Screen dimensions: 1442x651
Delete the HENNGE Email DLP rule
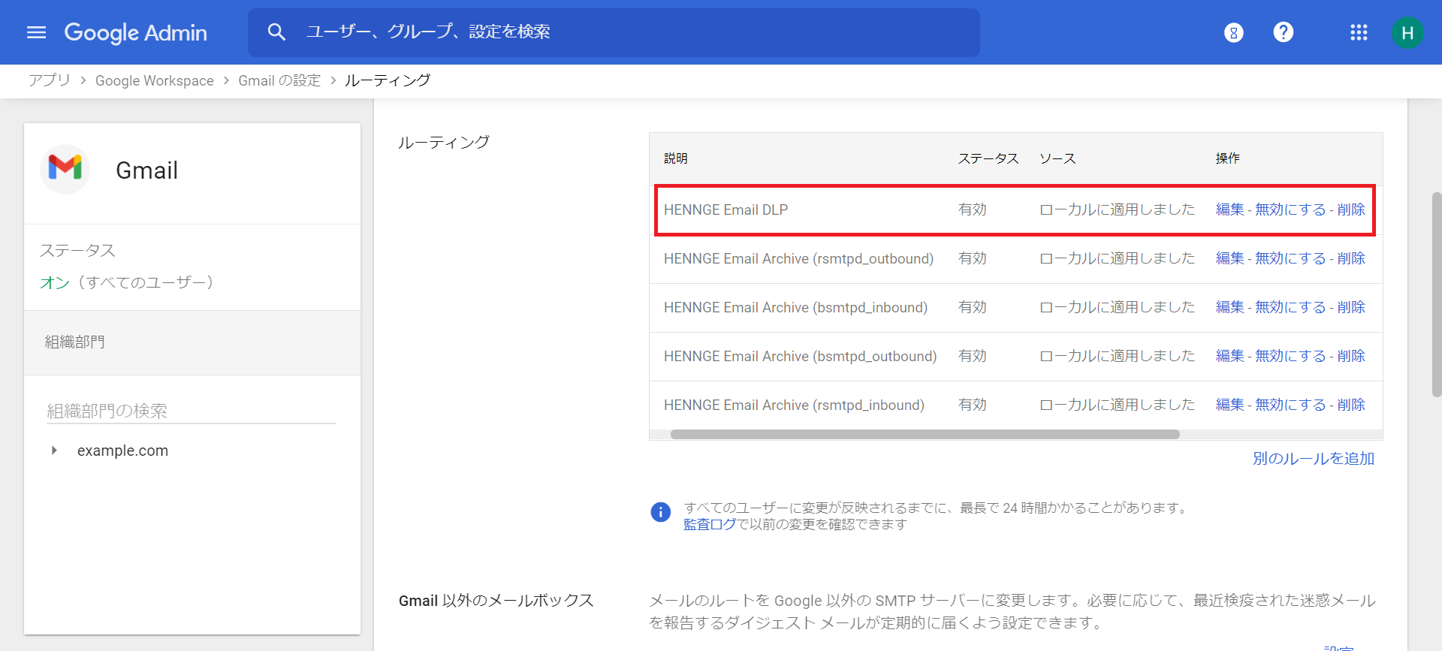(1351, 209)
